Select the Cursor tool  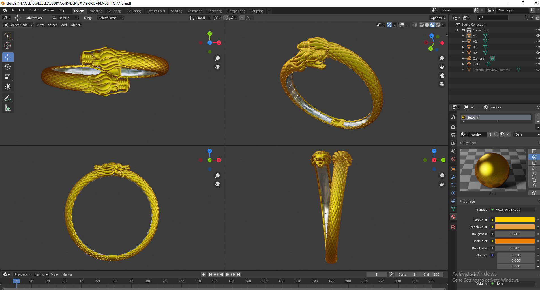tap(8, 46)
